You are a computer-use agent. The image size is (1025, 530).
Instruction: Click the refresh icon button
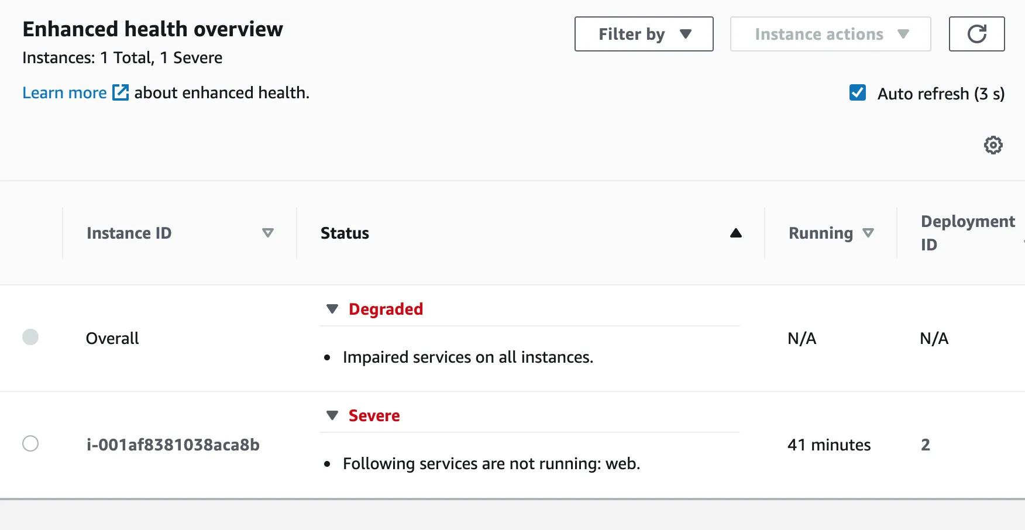coord(976,34)
